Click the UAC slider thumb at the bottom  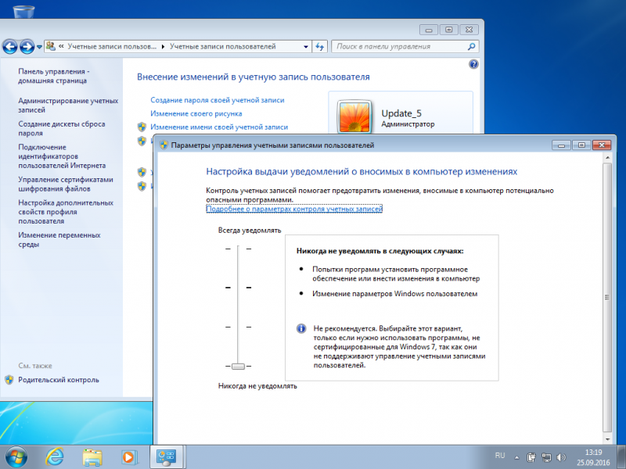click(238, 366)
